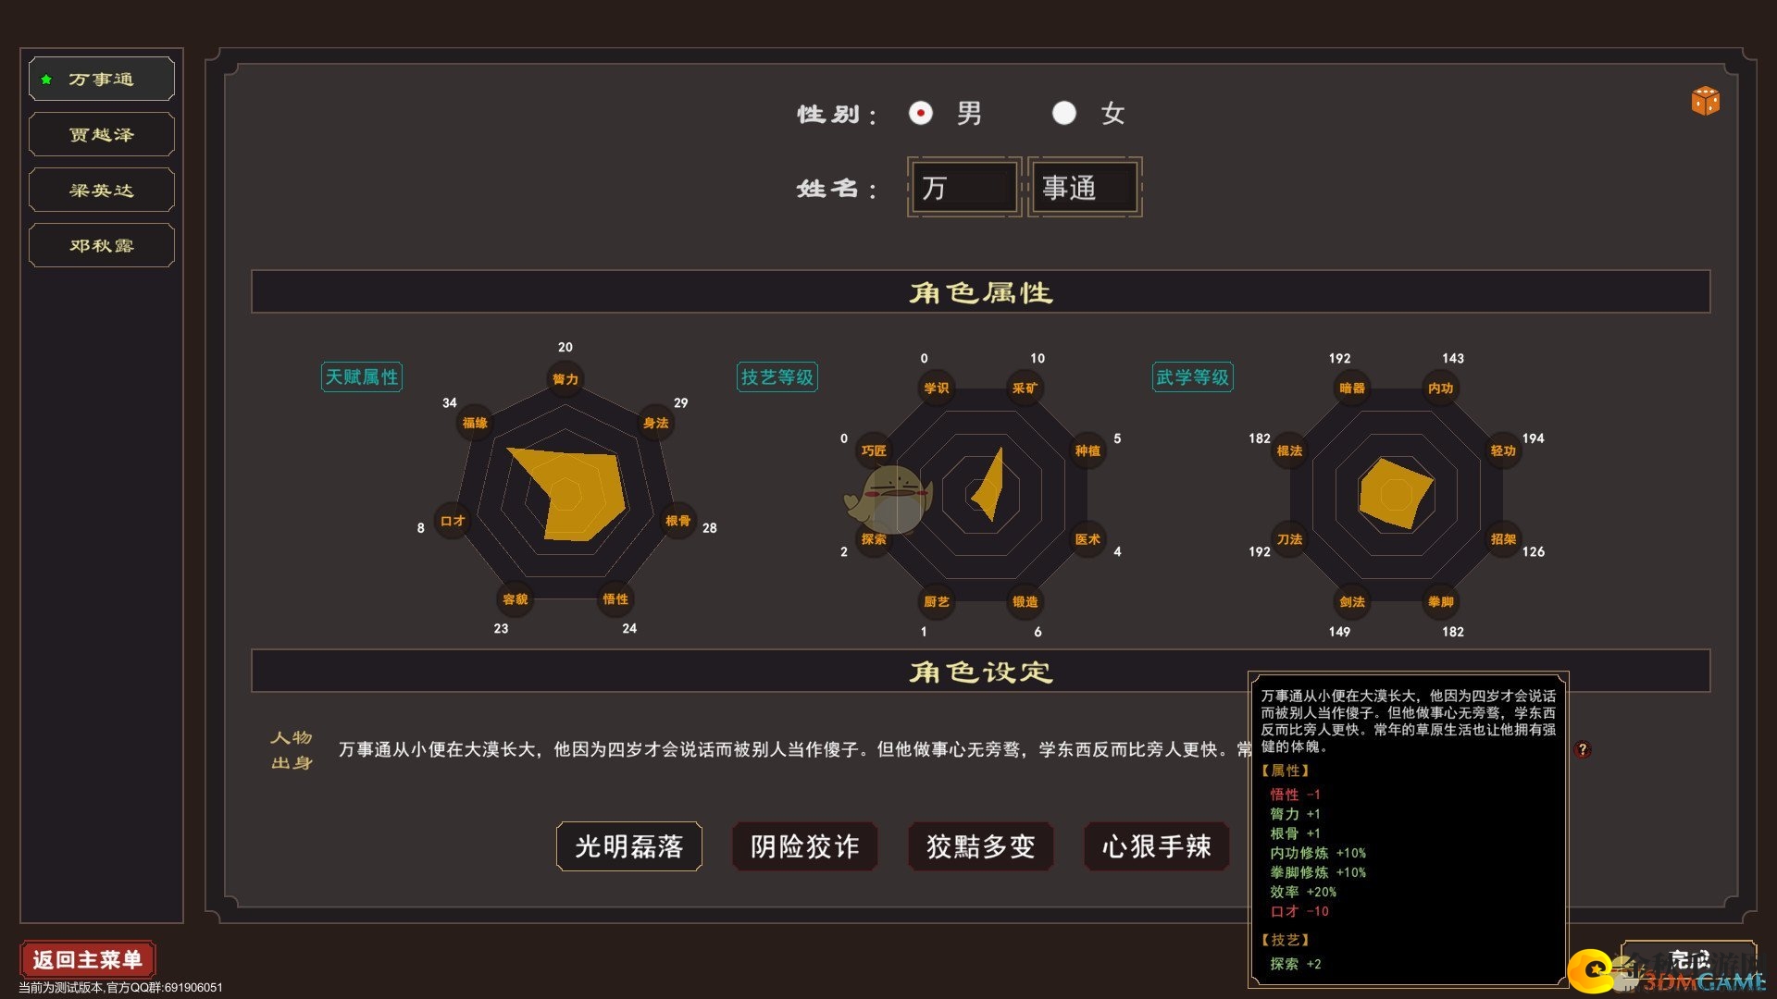Click the 内功 martial node
1777x999 pixels.
click(x=1441, y=388)
